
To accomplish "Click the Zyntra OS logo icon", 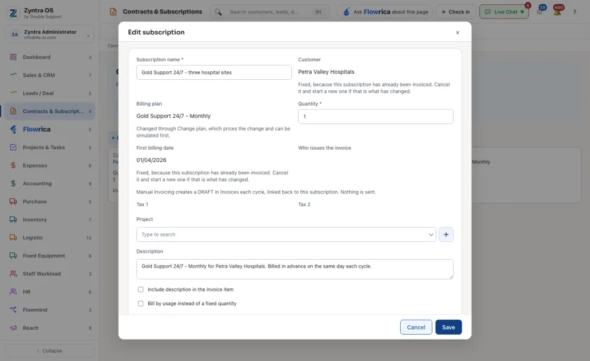I will coord(13,13).
